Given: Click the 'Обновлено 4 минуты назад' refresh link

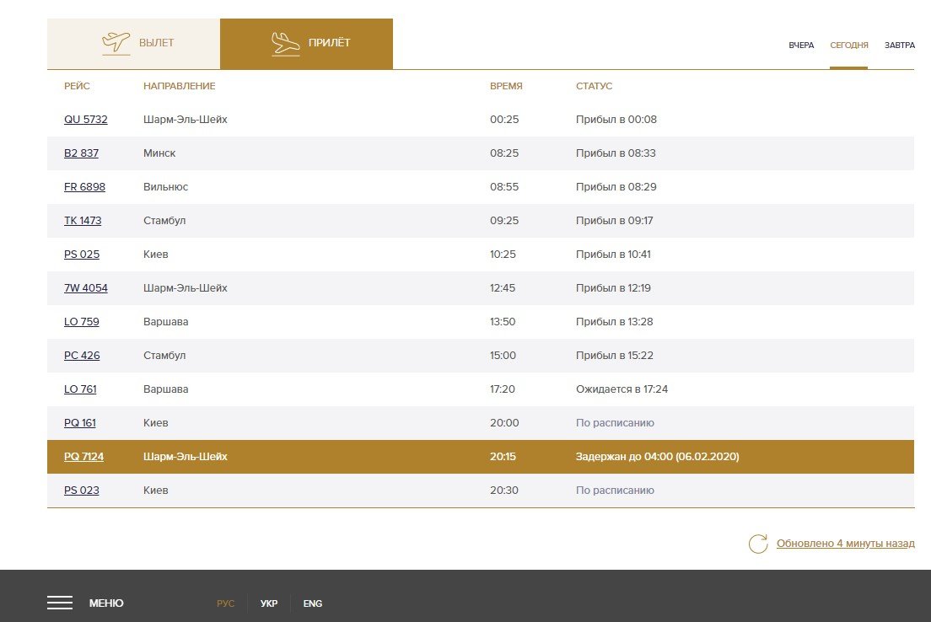Looking at the screenshot, I should (845, 544).
